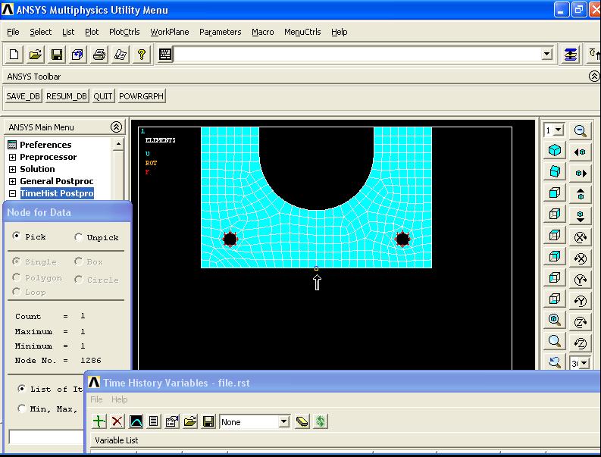Select the Circle picking mode

[78, 279]
